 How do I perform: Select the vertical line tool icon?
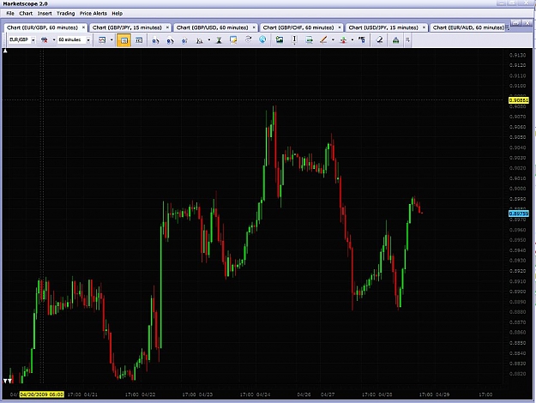pyautogui.click(x=294, y=40)
